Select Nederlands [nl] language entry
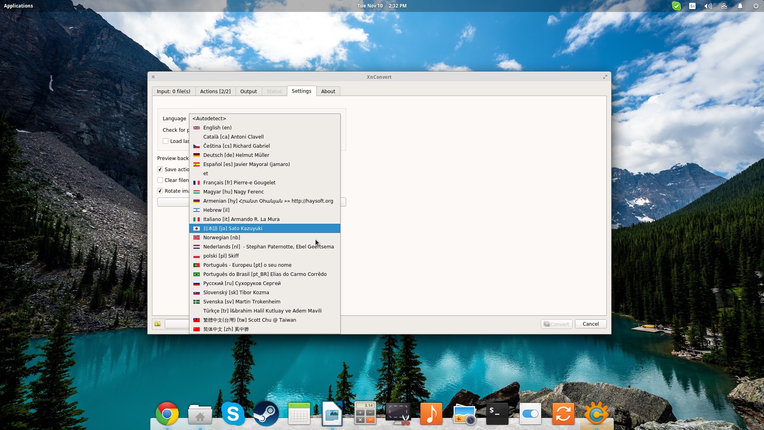The height and width of the screenshot is (430, 764). pos(265,247)
